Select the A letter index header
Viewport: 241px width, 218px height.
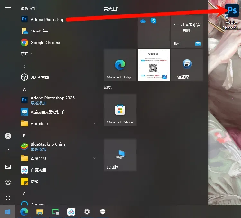pyautogui.click(x=24, y=89)
